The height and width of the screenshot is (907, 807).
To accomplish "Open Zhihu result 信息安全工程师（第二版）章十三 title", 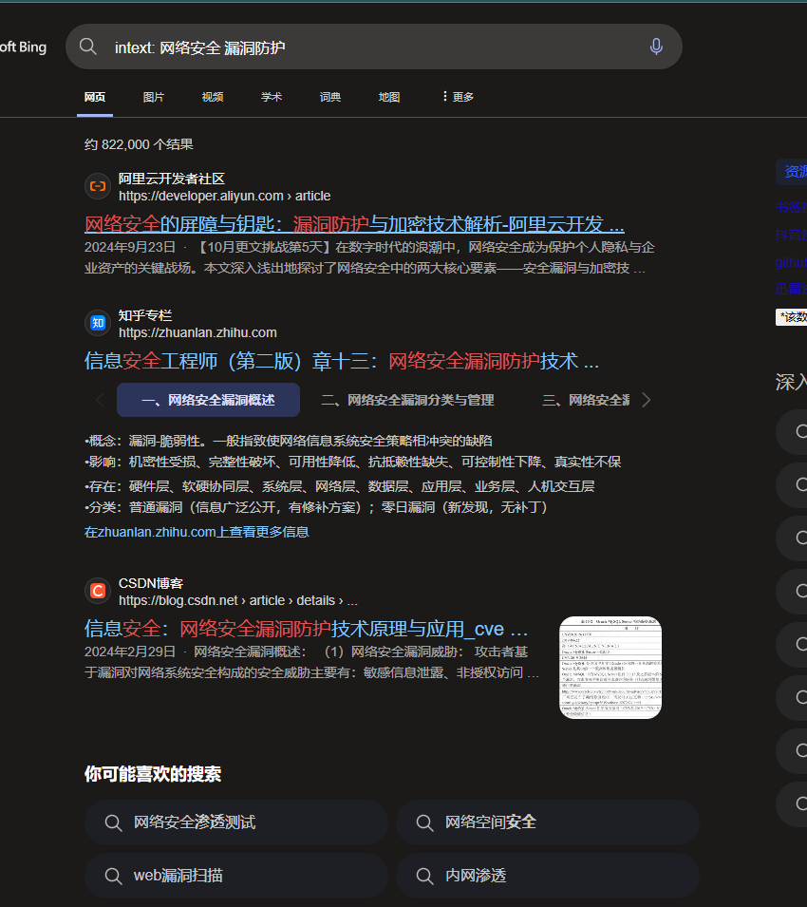I will (342, 361).
